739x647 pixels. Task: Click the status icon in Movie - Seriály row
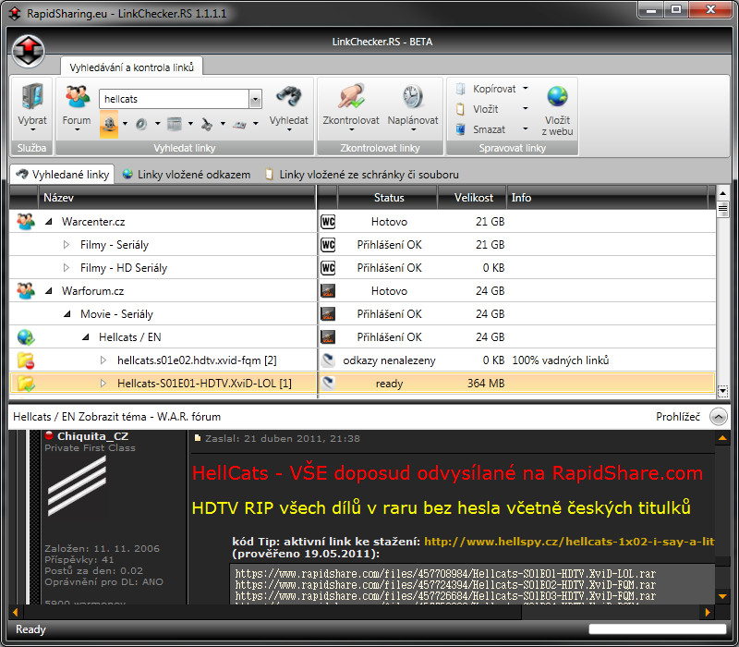(328, 314)
